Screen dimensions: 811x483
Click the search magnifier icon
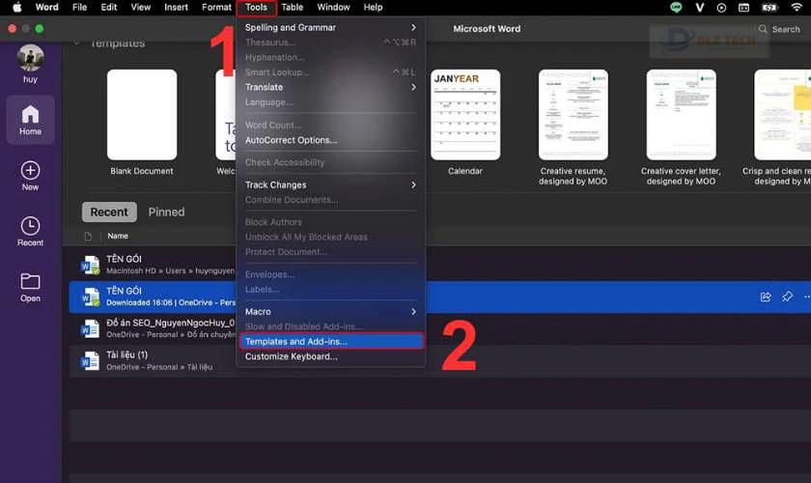[763, 29]
